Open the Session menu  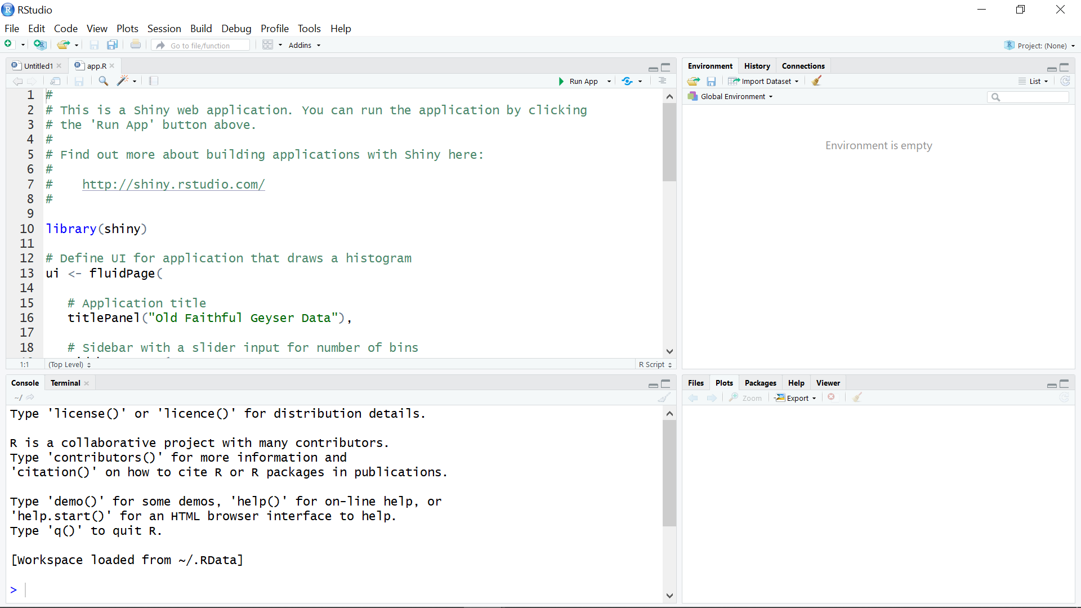coord(164,28)
